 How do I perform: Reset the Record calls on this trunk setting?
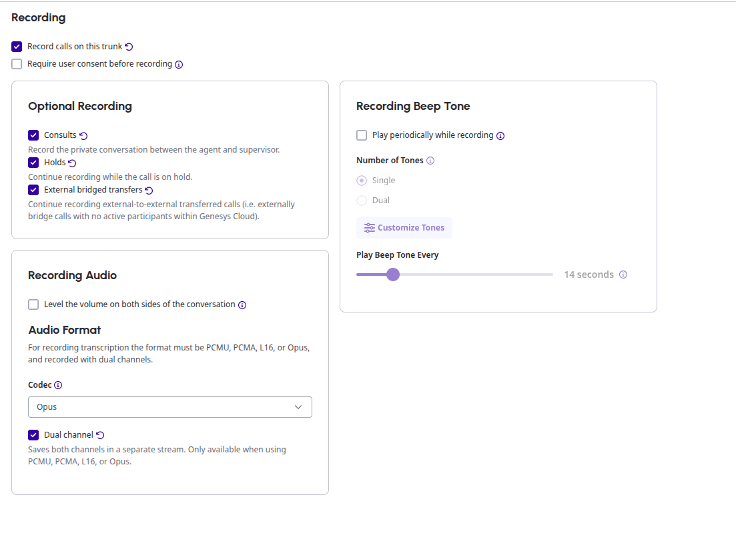coord(129,47)
